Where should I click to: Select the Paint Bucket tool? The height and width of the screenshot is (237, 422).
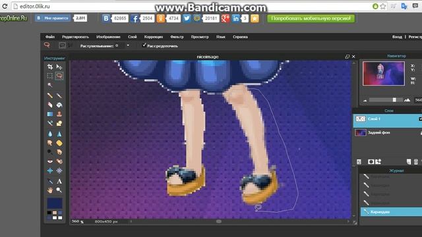(59, 105)
